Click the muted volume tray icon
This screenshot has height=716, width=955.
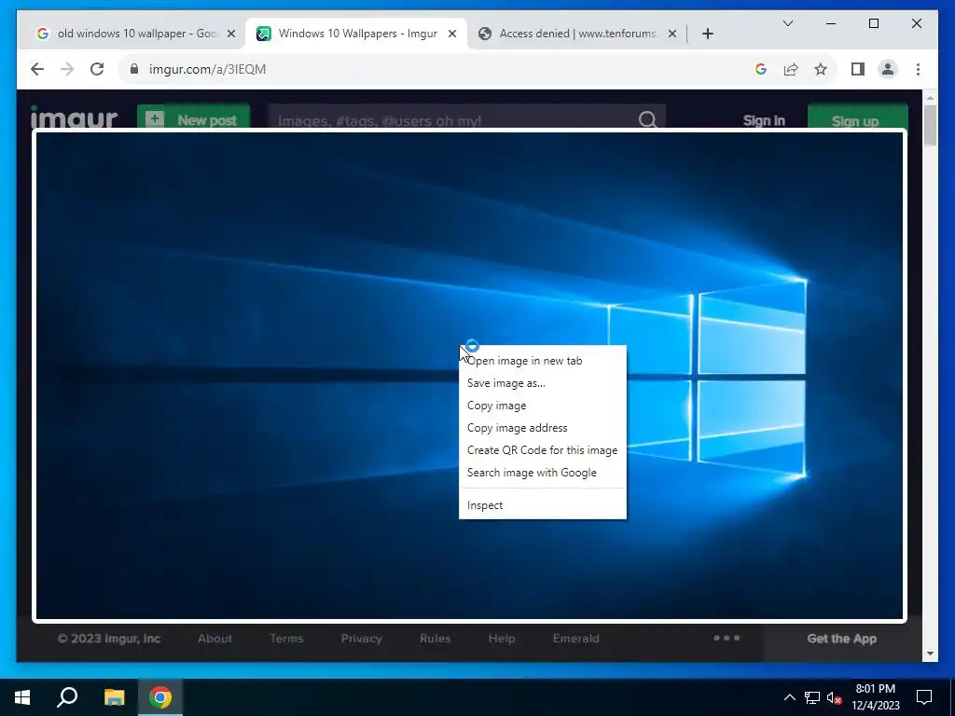tap(834, 697)
